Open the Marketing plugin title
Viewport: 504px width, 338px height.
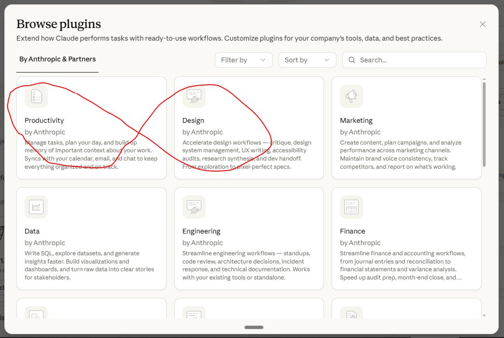[356, 120]
